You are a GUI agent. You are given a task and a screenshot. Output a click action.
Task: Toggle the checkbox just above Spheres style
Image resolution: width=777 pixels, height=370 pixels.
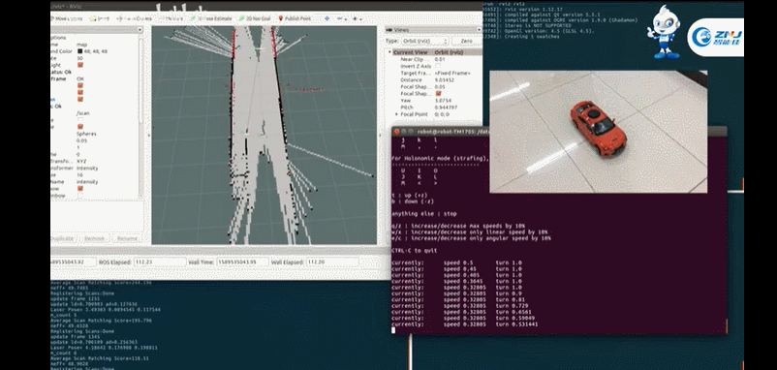[x=80, y=127]
